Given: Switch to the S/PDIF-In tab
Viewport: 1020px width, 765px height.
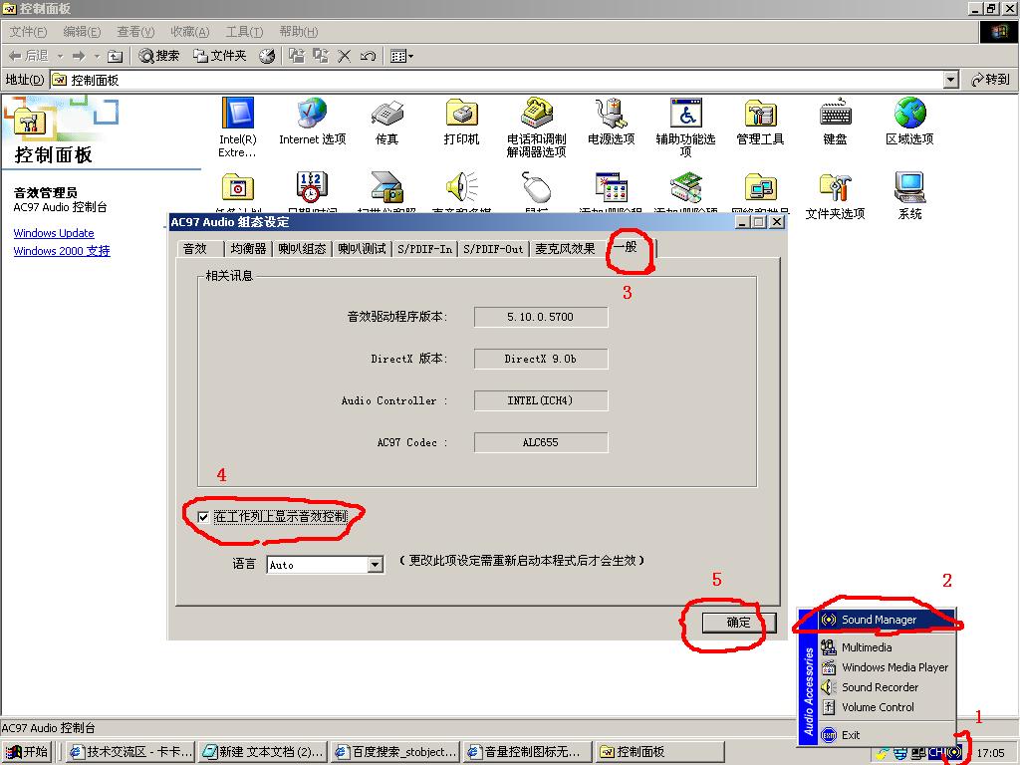Looking at the screenshot, I should click(424, 248).
